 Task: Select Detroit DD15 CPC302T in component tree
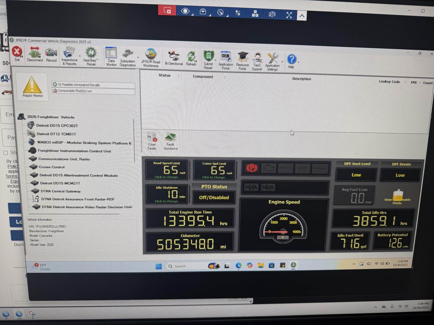coord(57,126)
